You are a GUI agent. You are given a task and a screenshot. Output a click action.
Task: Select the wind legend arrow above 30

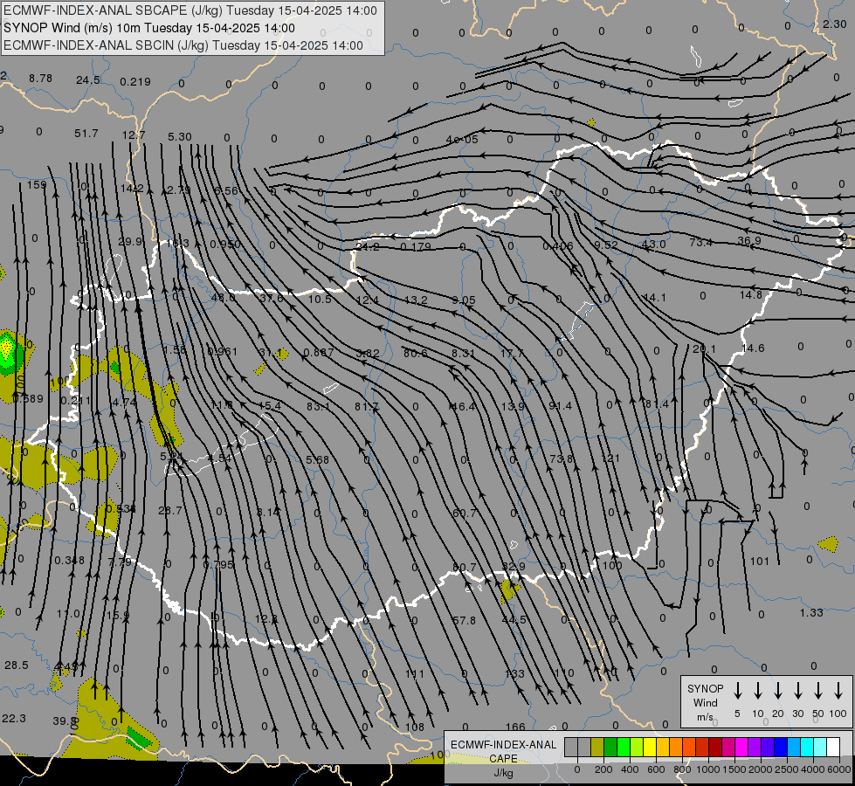click(x=798, y=691)
